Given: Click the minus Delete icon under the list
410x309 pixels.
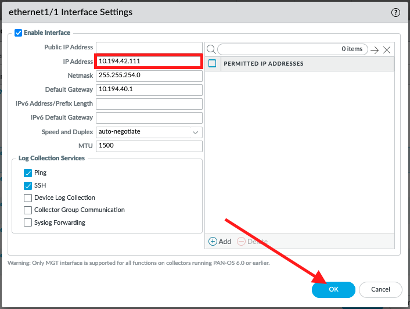Looking at the screenshot, I should [x=241, y=241].
